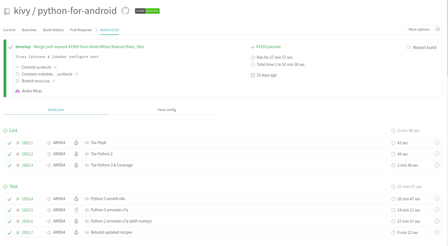
Task: Open job 1933.5 link
Action: point(27,210)
